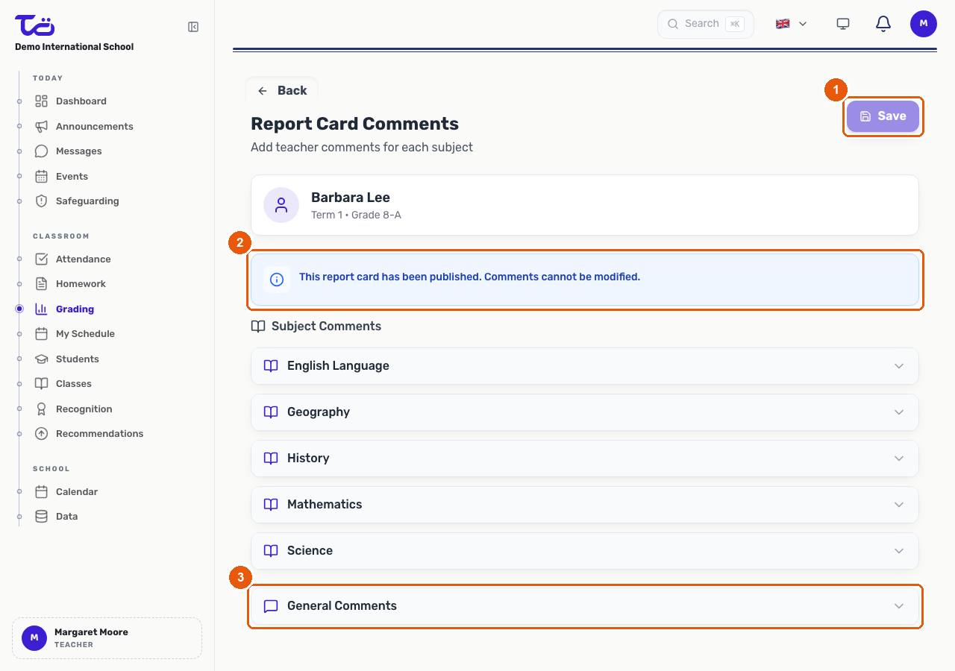Click the Barbara Lee student avatar icon
Viewport: 955px width, 671px height.
tap(281, 205)
